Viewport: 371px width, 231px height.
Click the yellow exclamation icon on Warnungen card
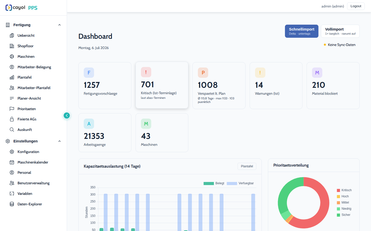point(260,73)
